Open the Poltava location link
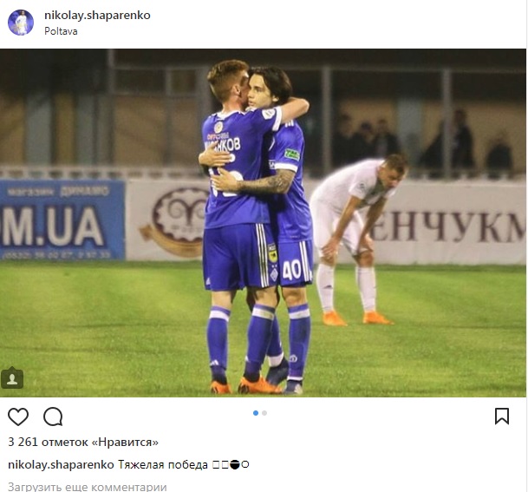 (x=61, y=31)
